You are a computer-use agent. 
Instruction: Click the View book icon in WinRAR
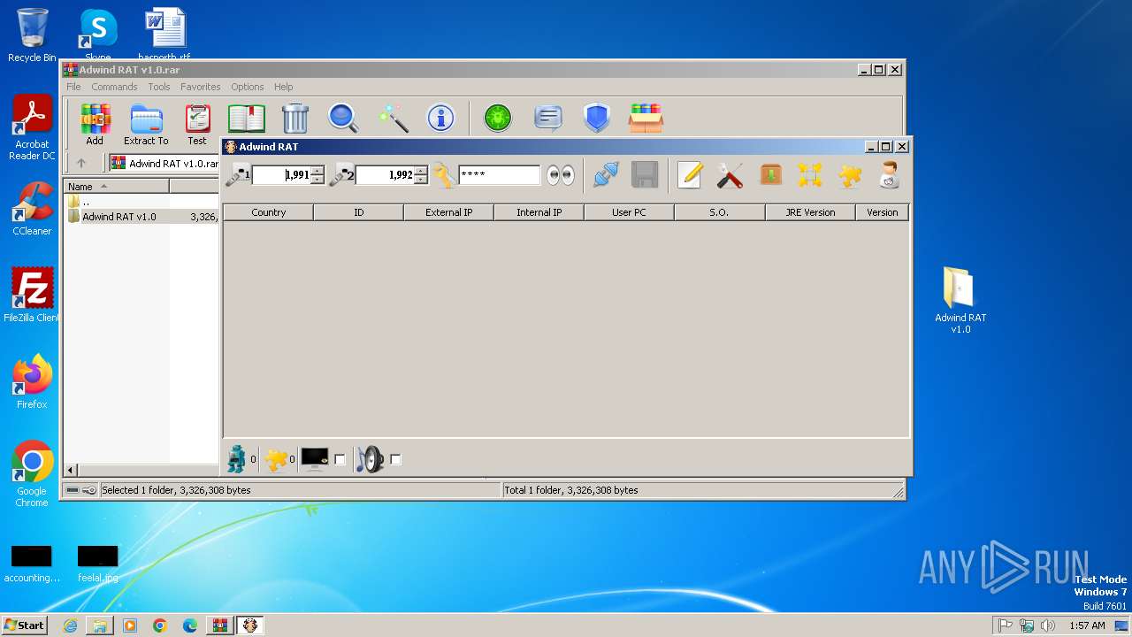click(247, 118)
